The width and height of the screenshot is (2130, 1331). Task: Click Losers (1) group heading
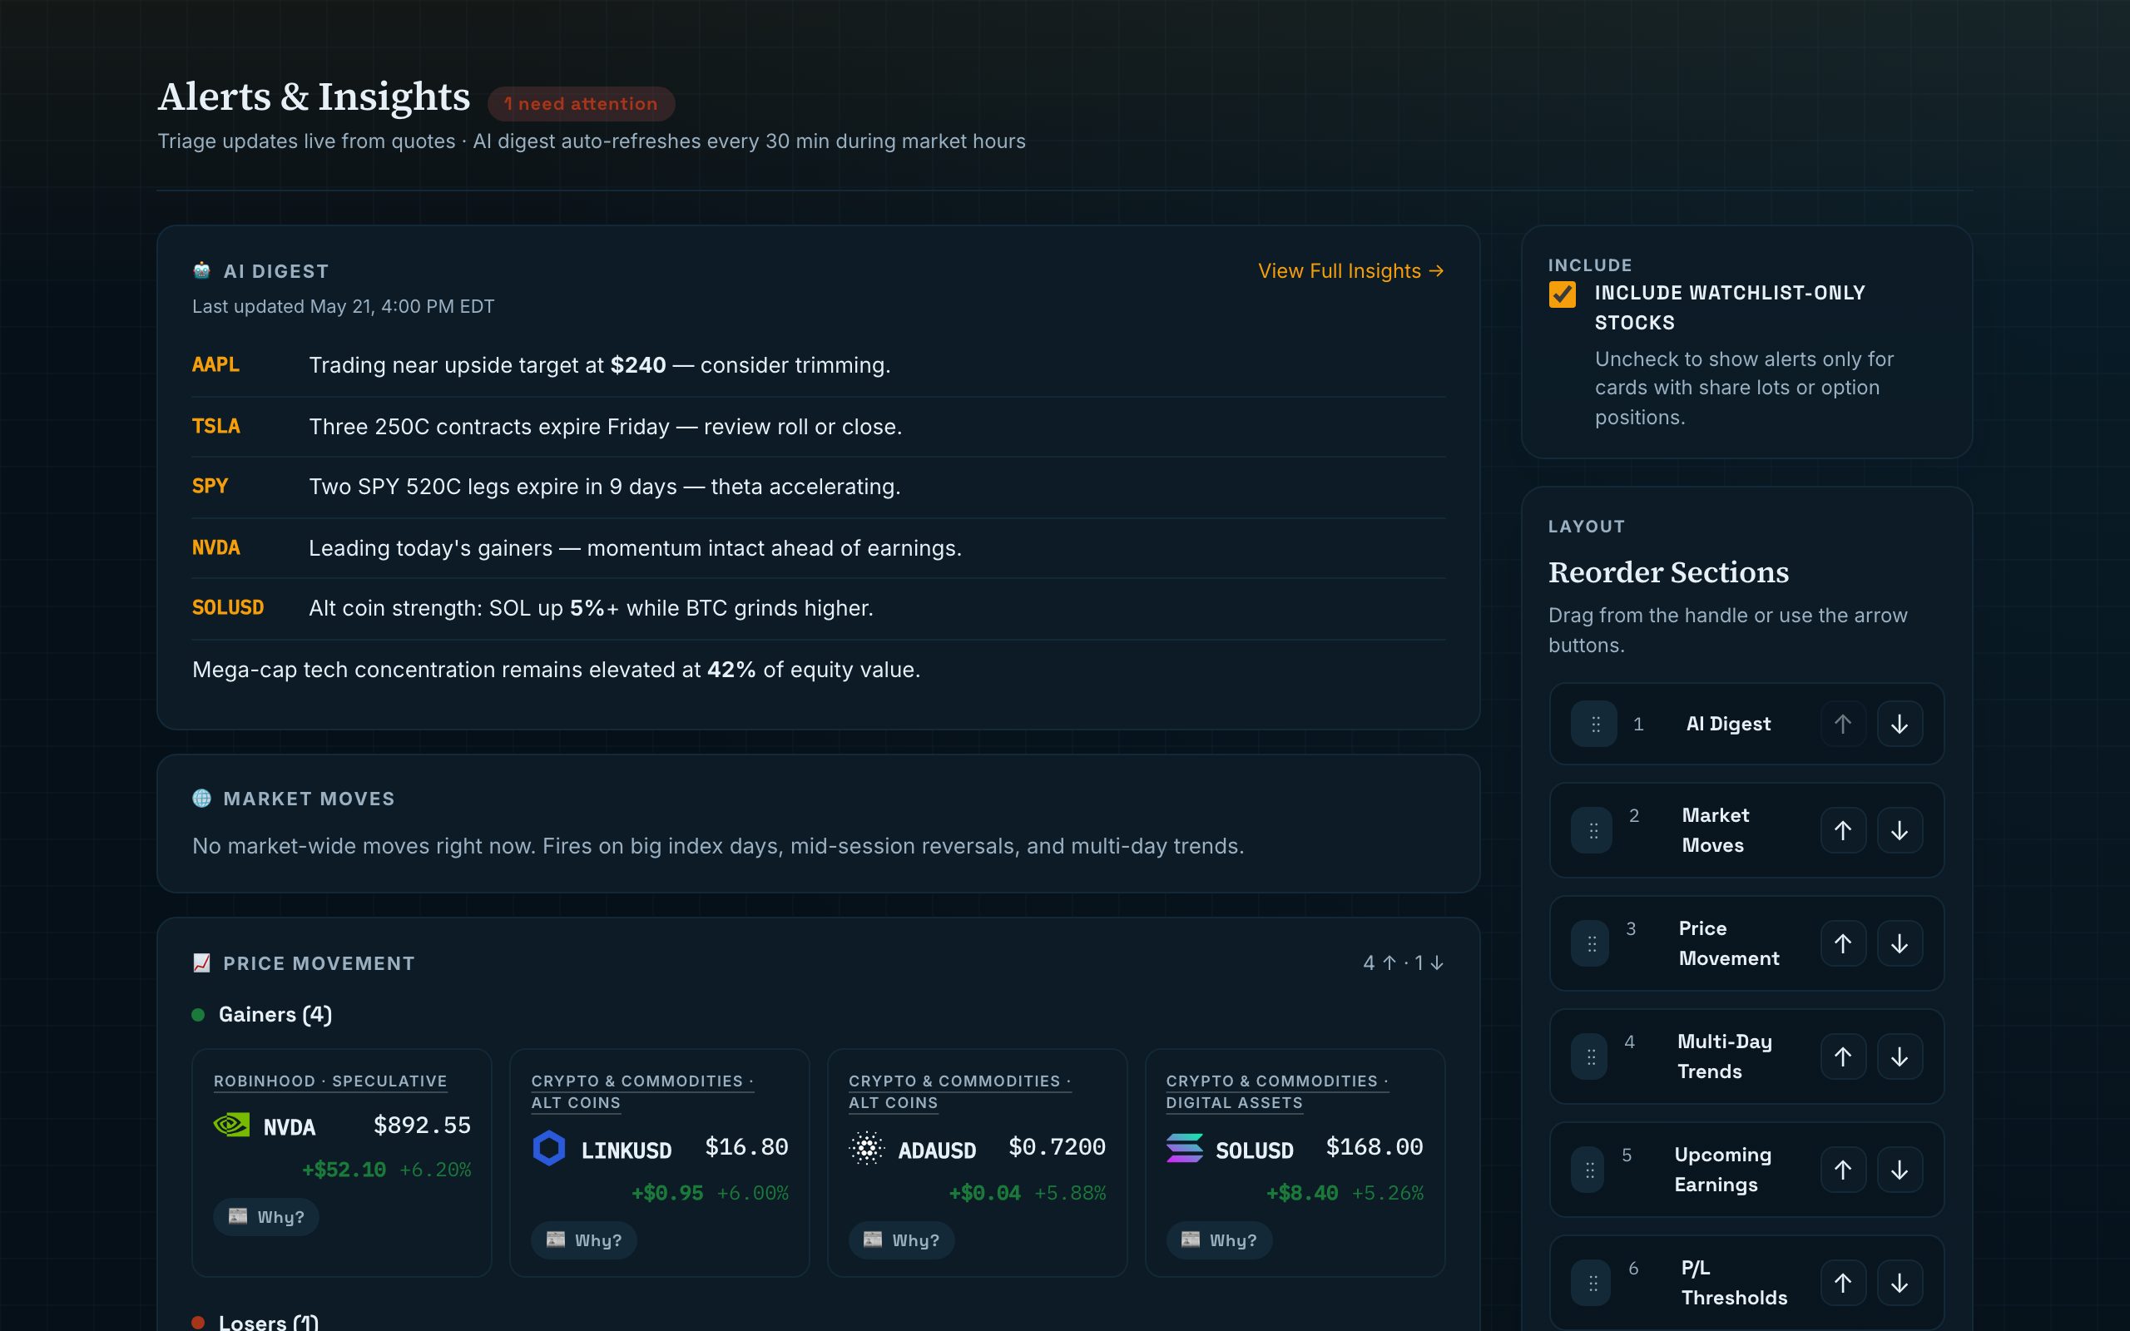tap(269, 1322)
